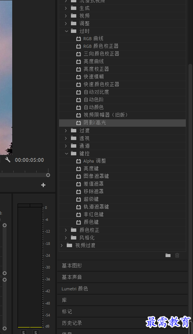Viewport: 193px width, 334px height.
Task: Select the Alpha 调整 keying effect
Action: [94, 161]
